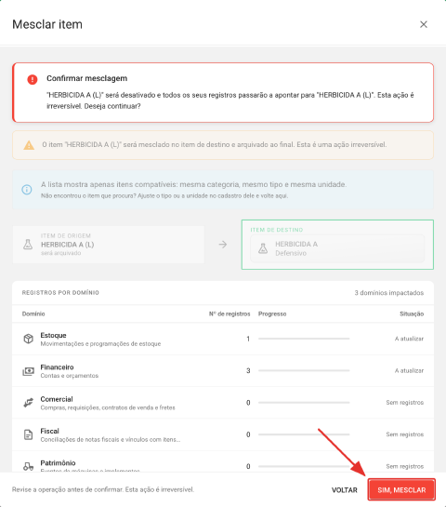Click the Estoque box icon
Viewport: 446px width, 507px height.
click(29, 339)
